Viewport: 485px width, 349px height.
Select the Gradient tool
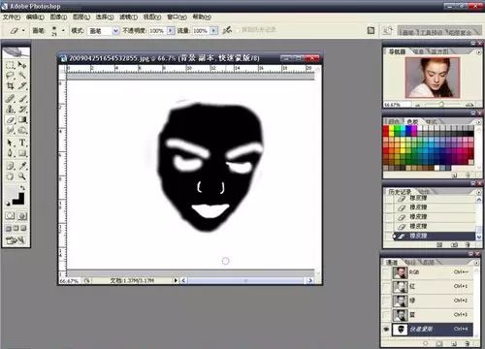coord(22,120)
